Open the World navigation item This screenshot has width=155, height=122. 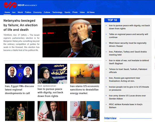[x=20, y=12]
